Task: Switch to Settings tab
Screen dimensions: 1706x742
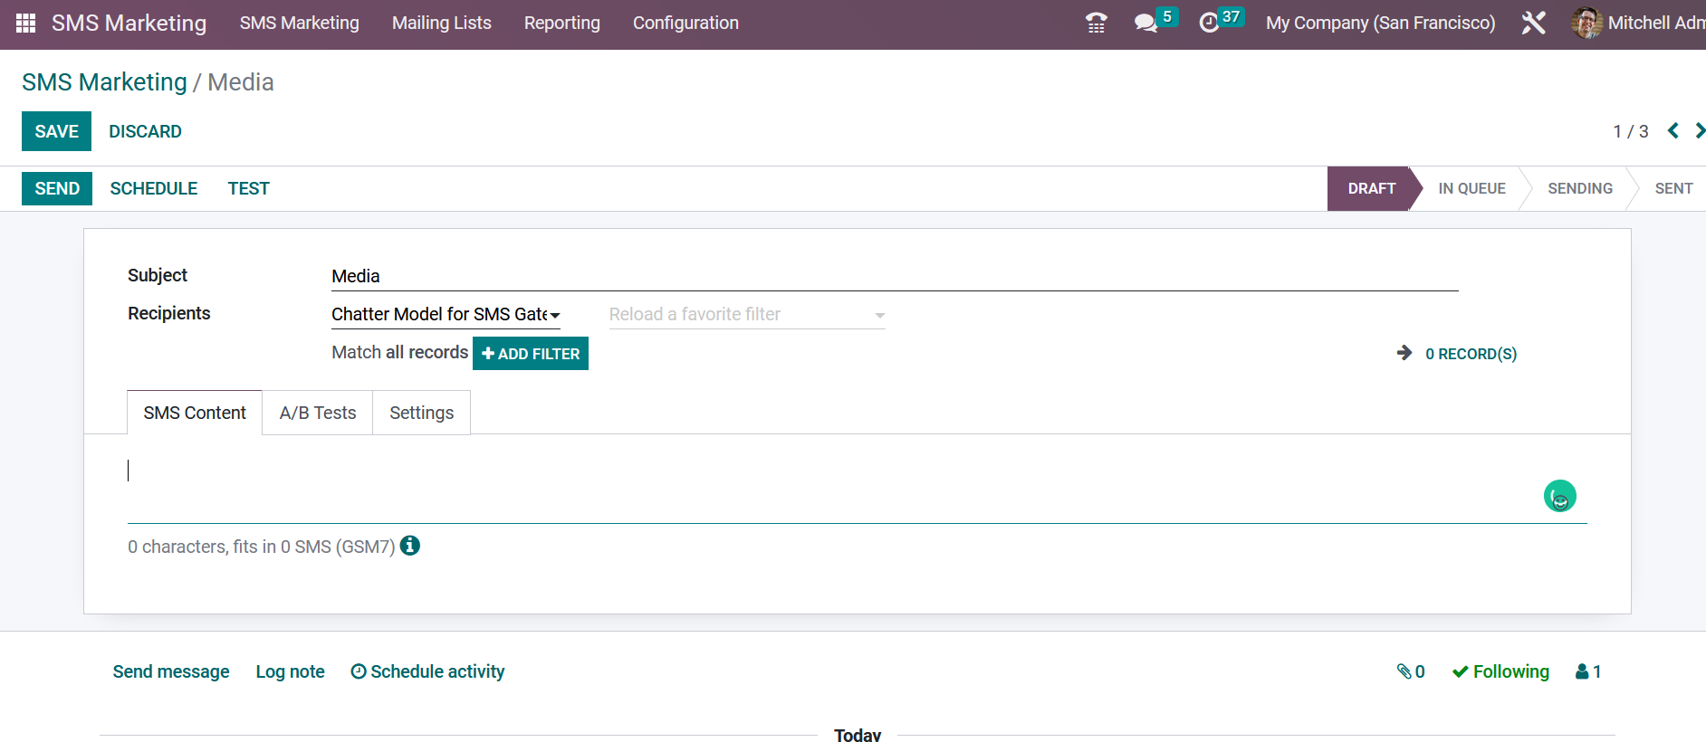Action: (422, 413)
